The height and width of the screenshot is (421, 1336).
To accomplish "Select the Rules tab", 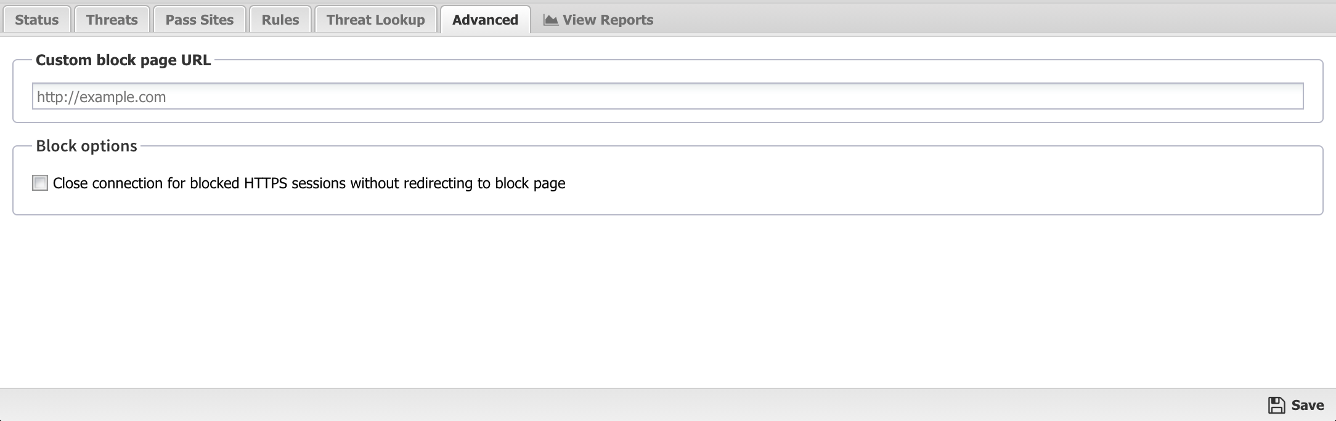I will click(280, 20).
